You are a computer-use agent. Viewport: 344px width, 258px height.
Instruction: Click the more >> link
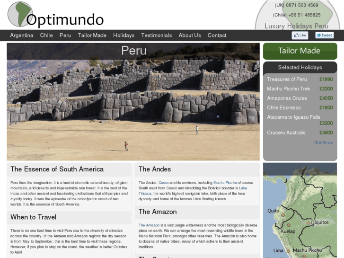tap(323, 142)
